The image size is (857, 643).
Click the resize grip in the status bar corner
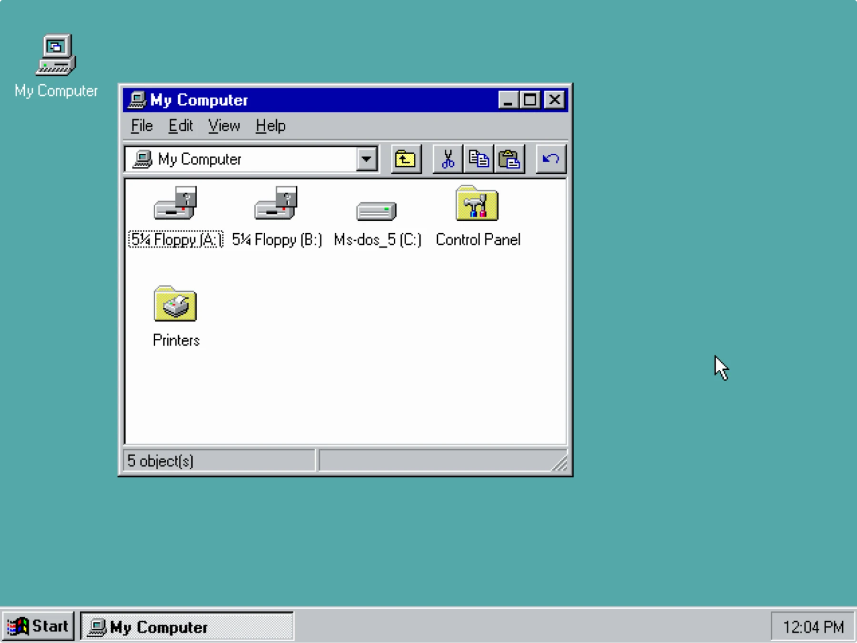560,463
